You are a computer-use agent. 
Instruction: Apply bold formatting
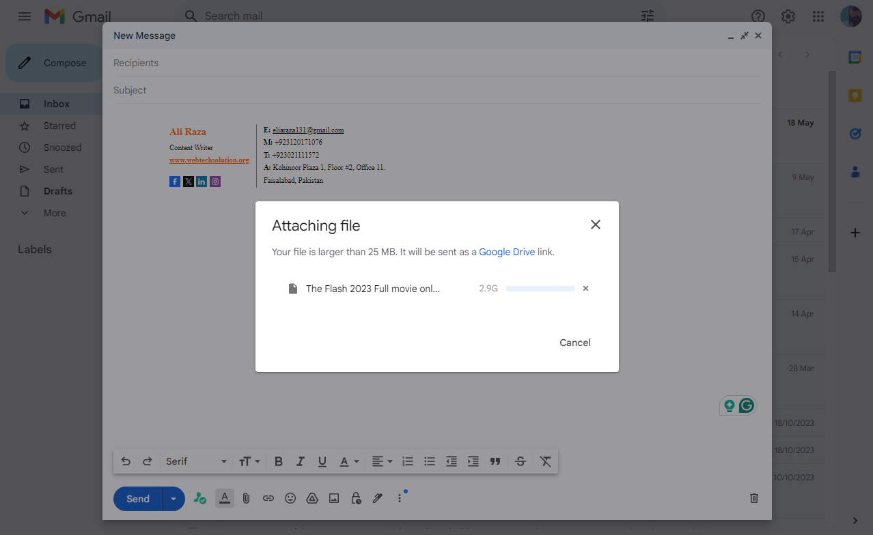pyautogui.click(x=278, y=461)
